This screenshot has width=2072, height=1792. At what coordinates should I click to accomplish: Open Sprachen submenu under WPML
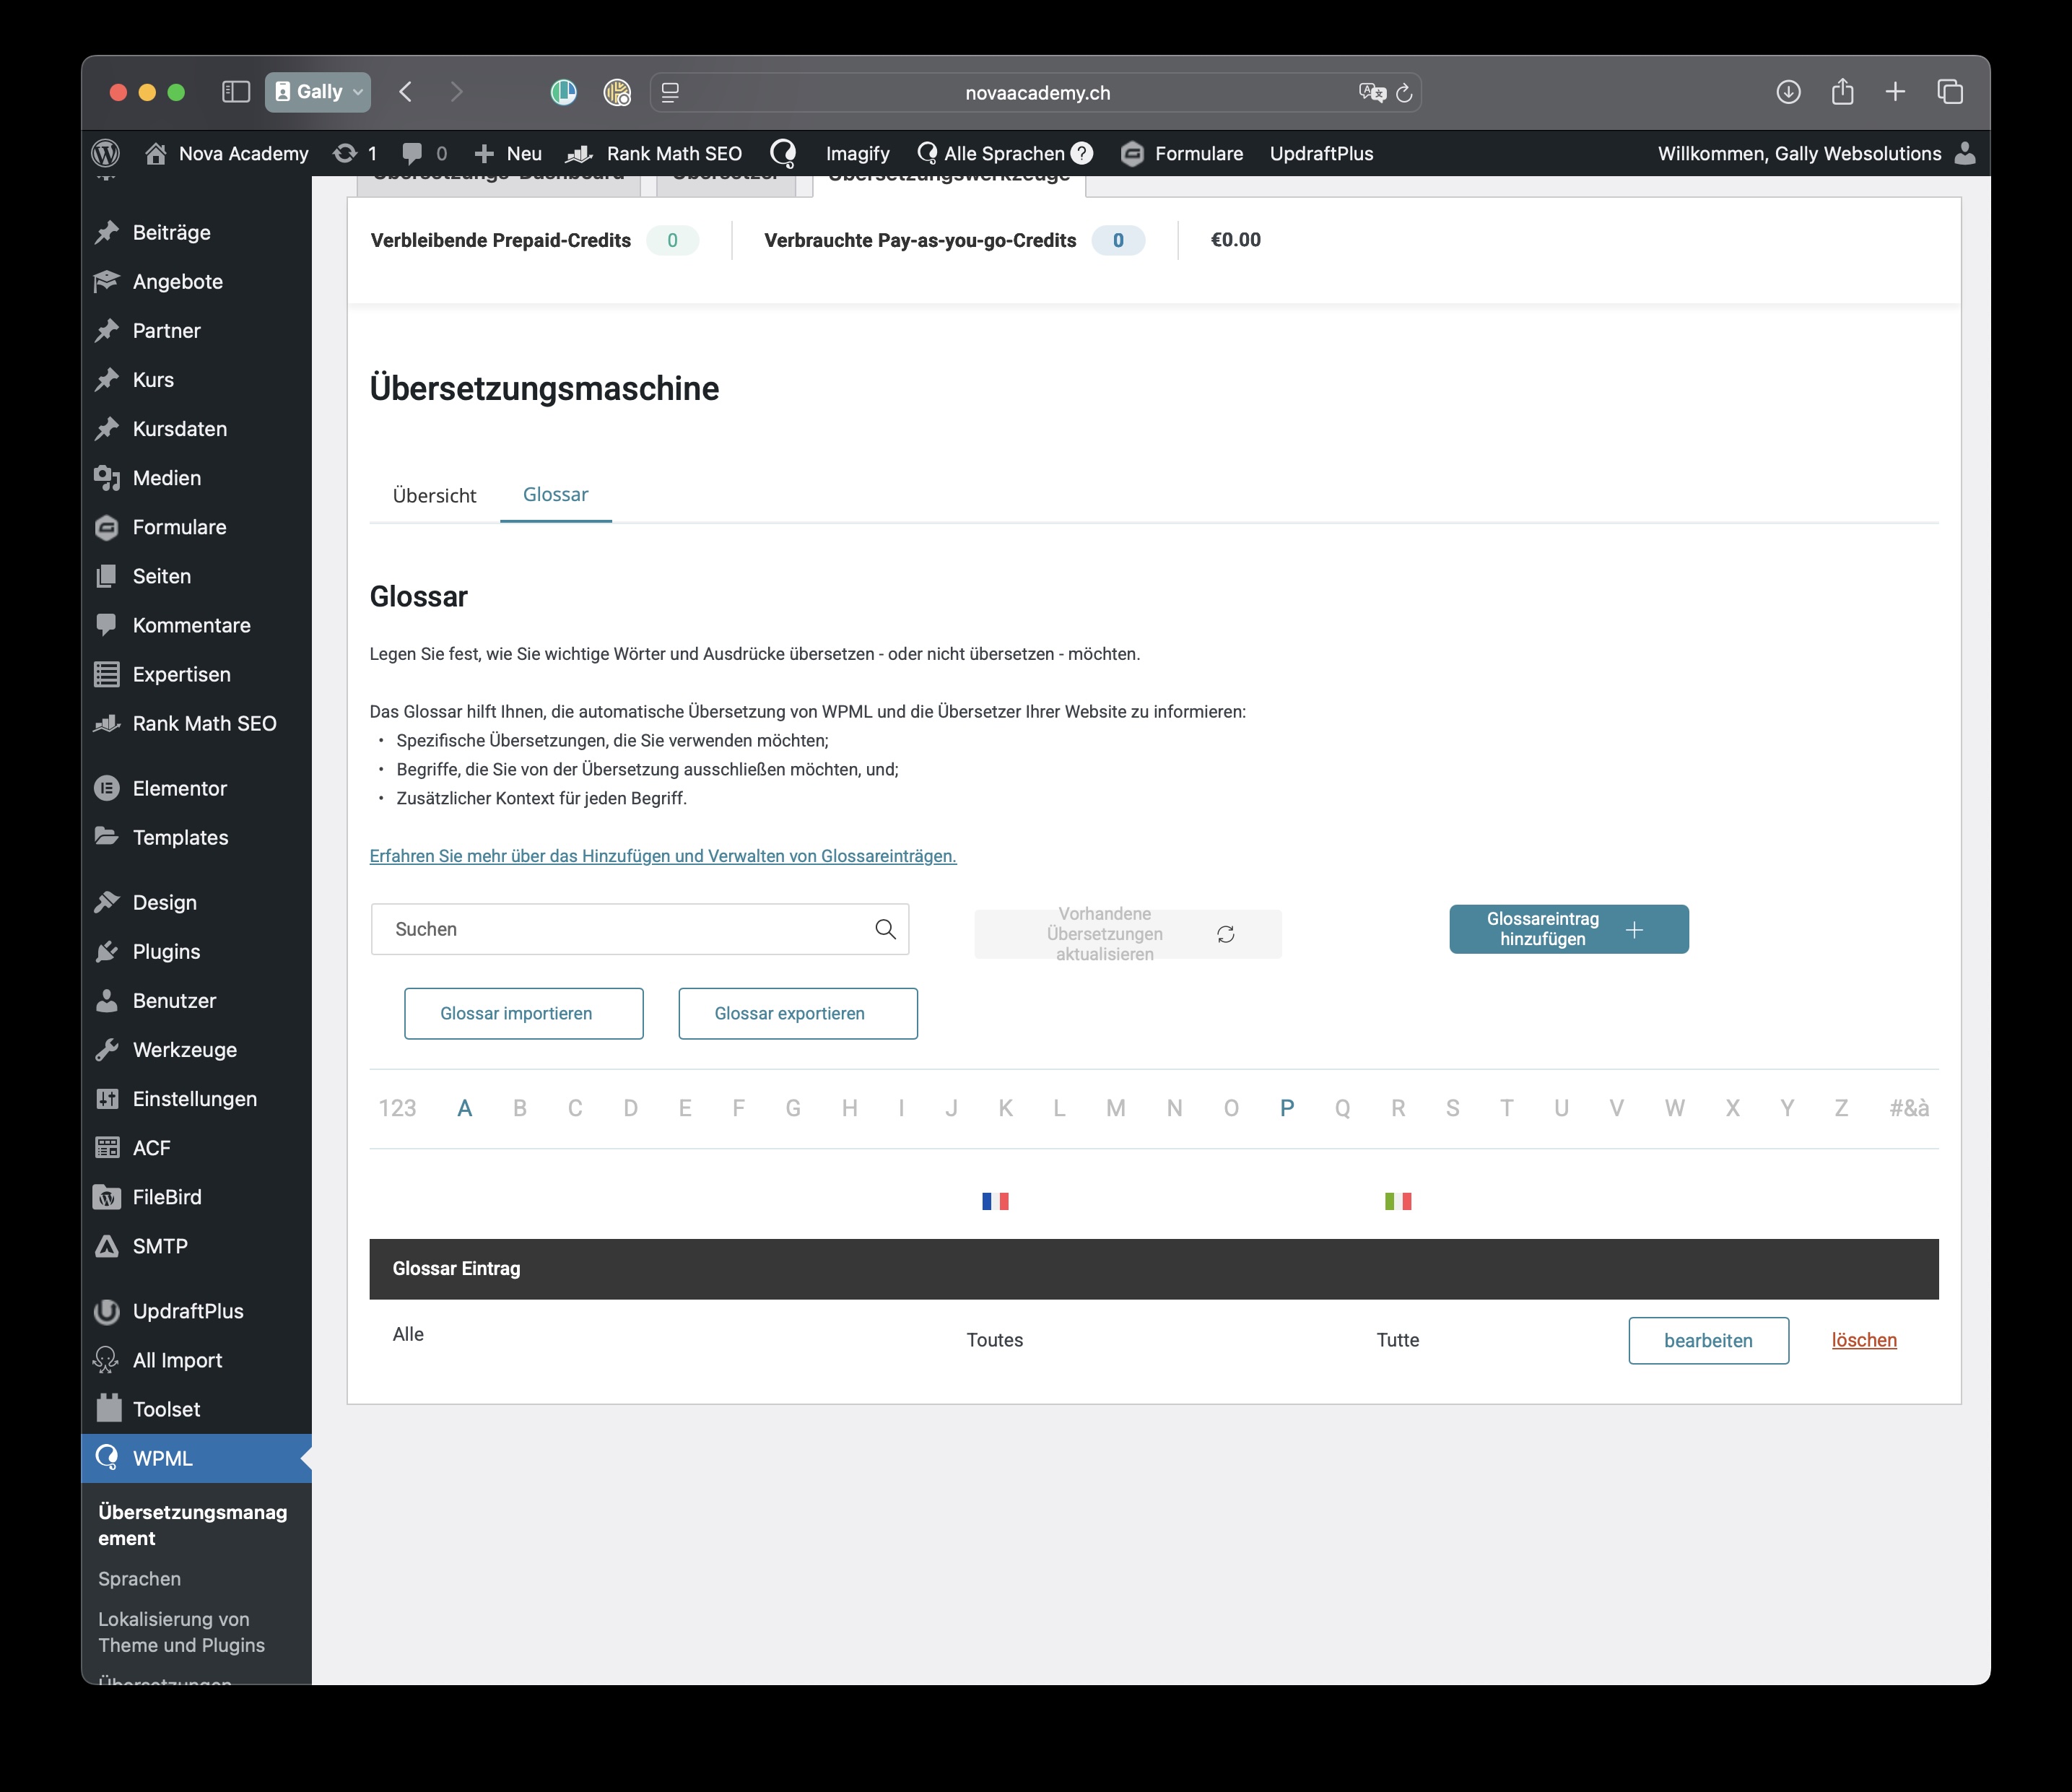[140, 1578]
